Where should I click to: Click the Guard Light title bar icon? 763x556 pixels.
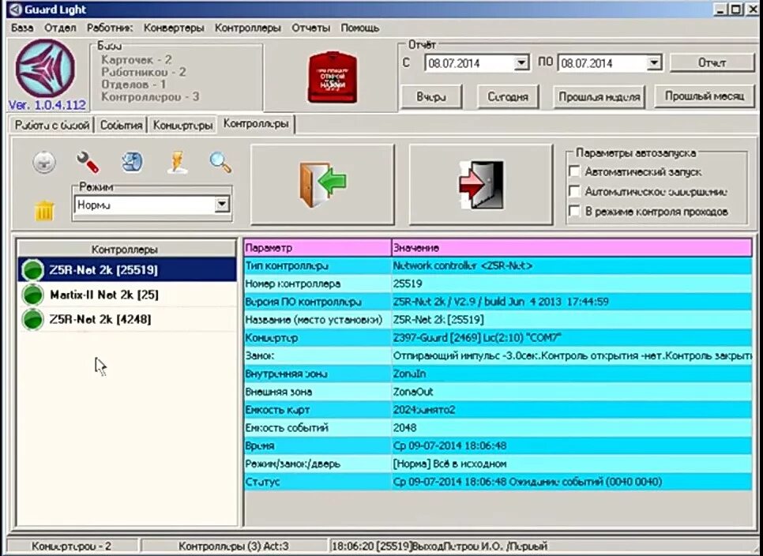[14, 9]
